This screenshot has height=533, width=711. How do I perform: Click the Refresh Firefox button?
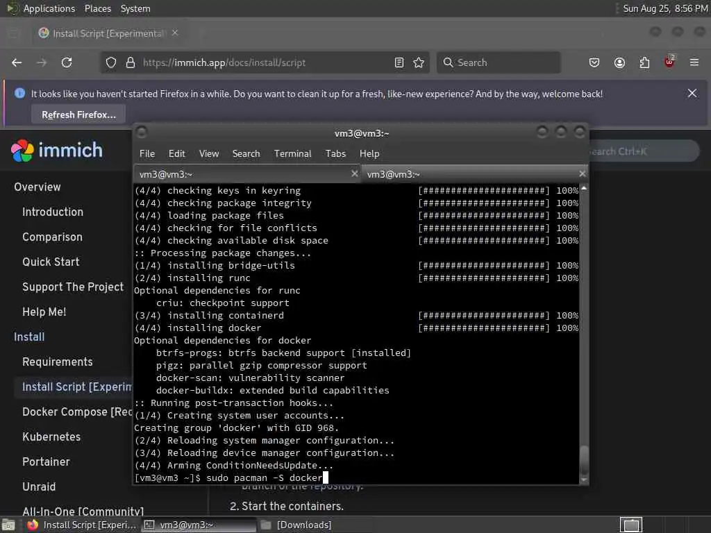(78, 115)
